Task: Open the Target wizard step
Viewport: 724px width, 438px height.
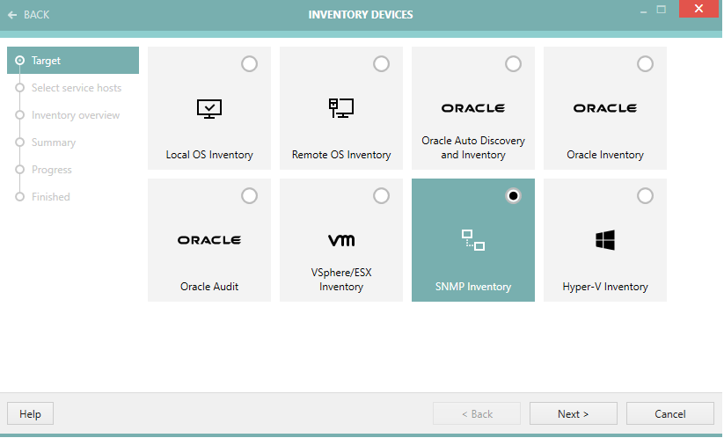Action: (73, 60)
